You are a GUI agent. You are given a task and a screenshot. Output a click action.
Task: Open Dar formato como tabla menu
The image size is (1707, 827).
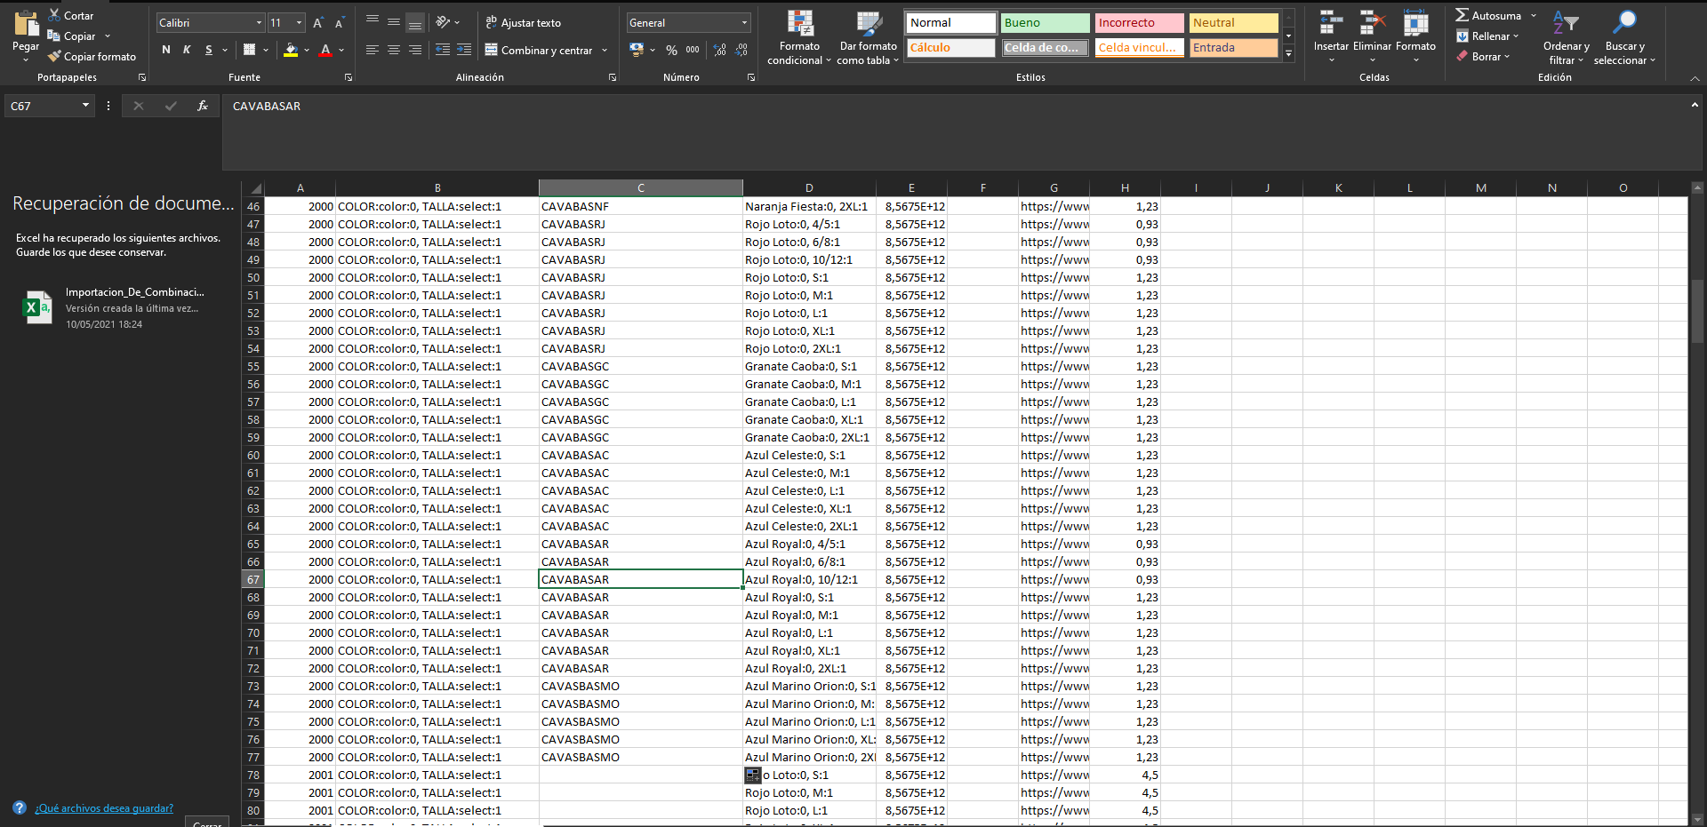(868, 36)
